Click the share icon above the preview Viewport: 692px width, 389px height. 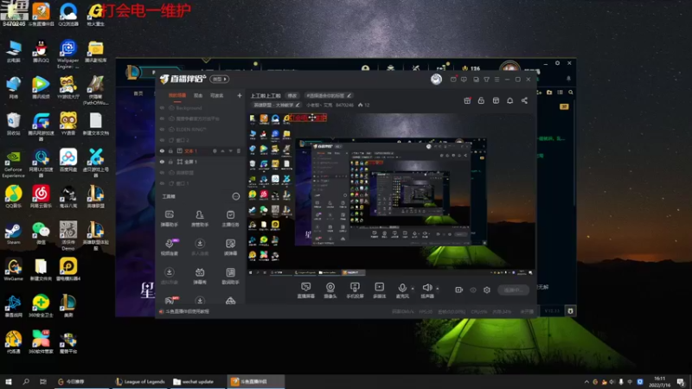(524, 100)
